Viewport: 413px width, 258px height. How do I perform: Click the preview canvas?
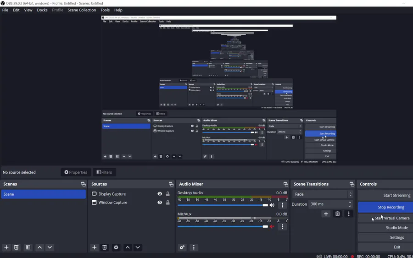[x=219, y=89]
